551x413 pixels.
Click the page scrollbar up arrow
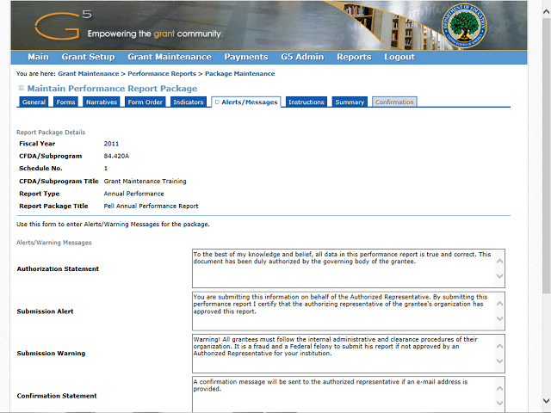click(x=547, y=11)
